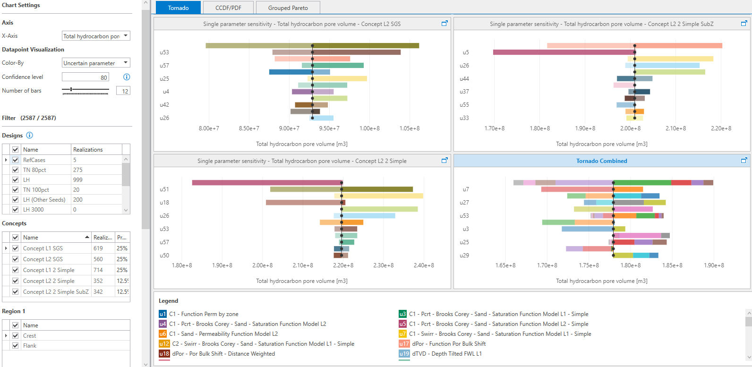752x367 pixels.
Task: Adjust the Number of bars slider
Action: pyautogui.click(x=71, y=89)
